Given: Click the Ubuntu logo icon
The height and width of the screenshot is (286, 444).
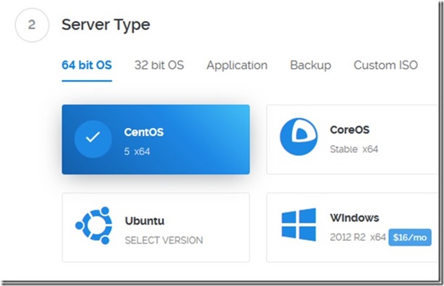Looking at the screenshot, I should pos(93,227).
